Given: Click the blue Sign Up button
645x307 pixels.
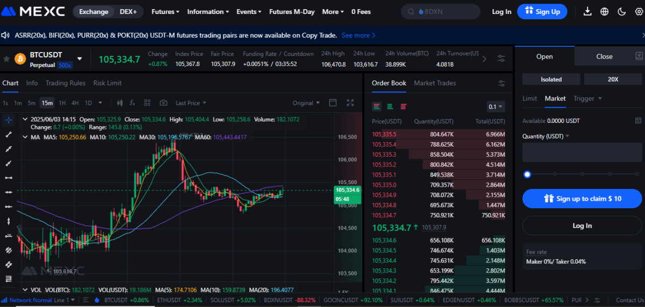Looking at the screenshot, I should [x=542, y=11].
